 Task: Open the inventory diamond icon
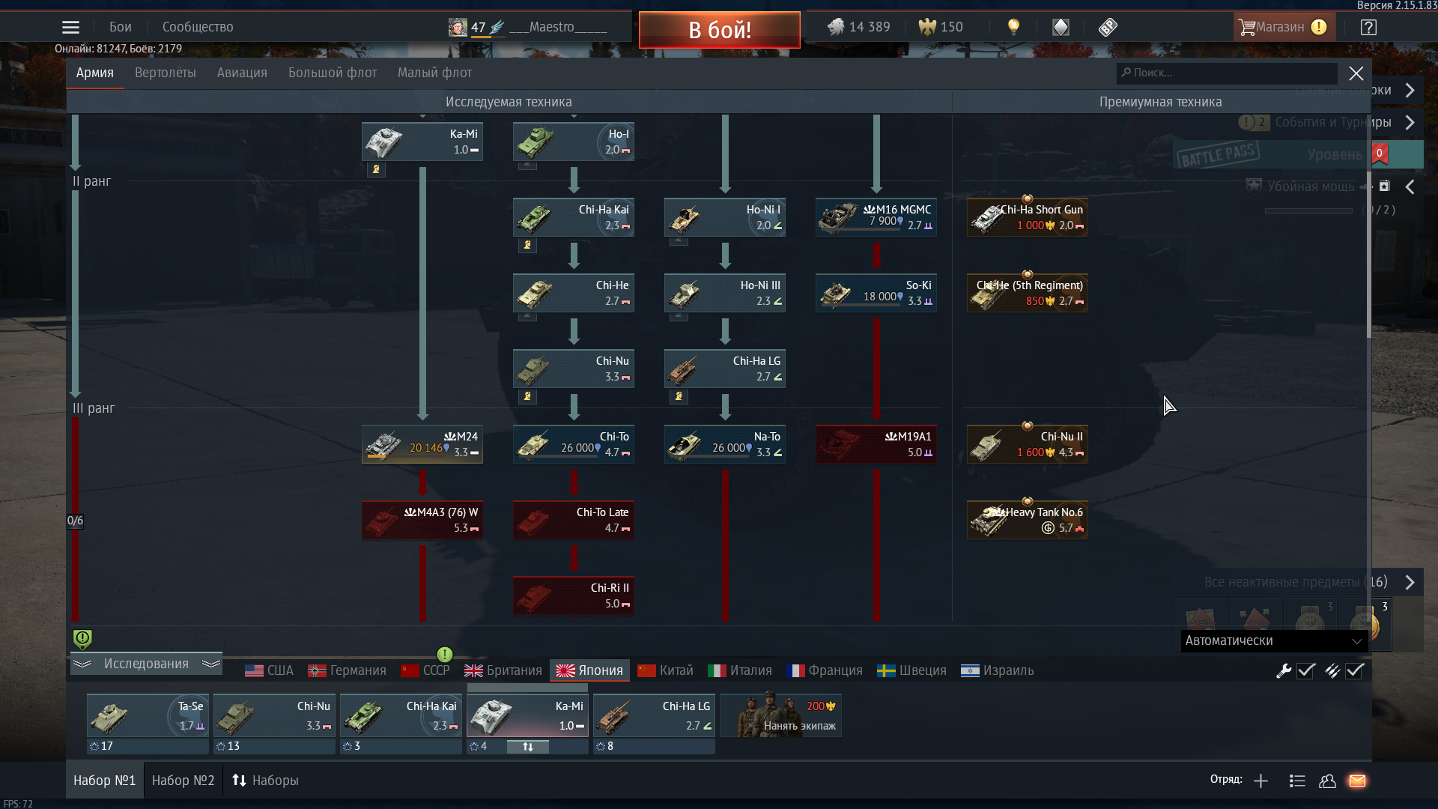1061,27
